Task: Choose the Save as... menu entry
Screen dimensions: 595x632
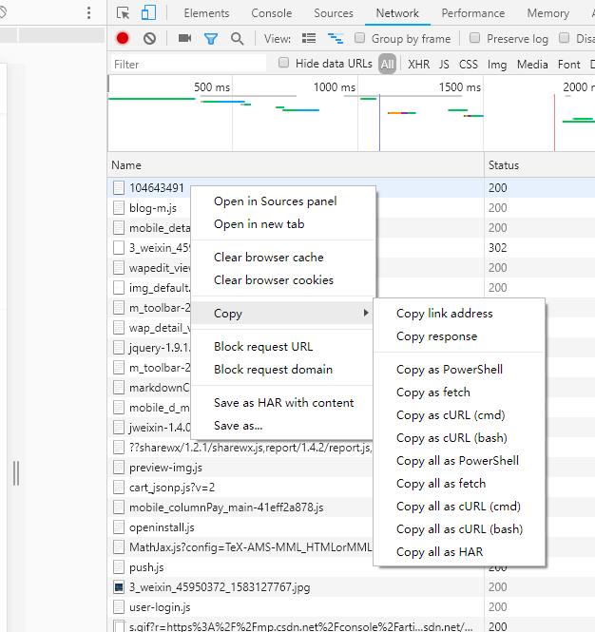Action: [x=283, y=426]
